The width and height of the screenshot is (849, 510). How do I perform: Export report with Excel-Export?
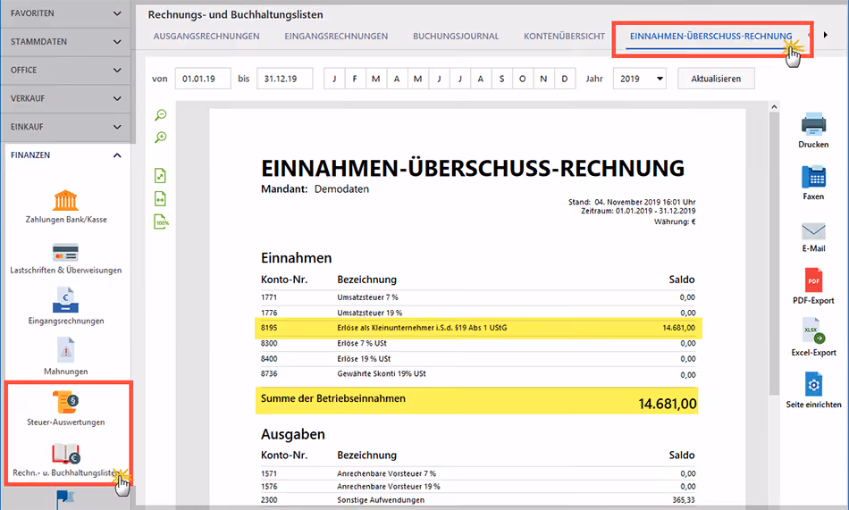(x=813, y=337)
